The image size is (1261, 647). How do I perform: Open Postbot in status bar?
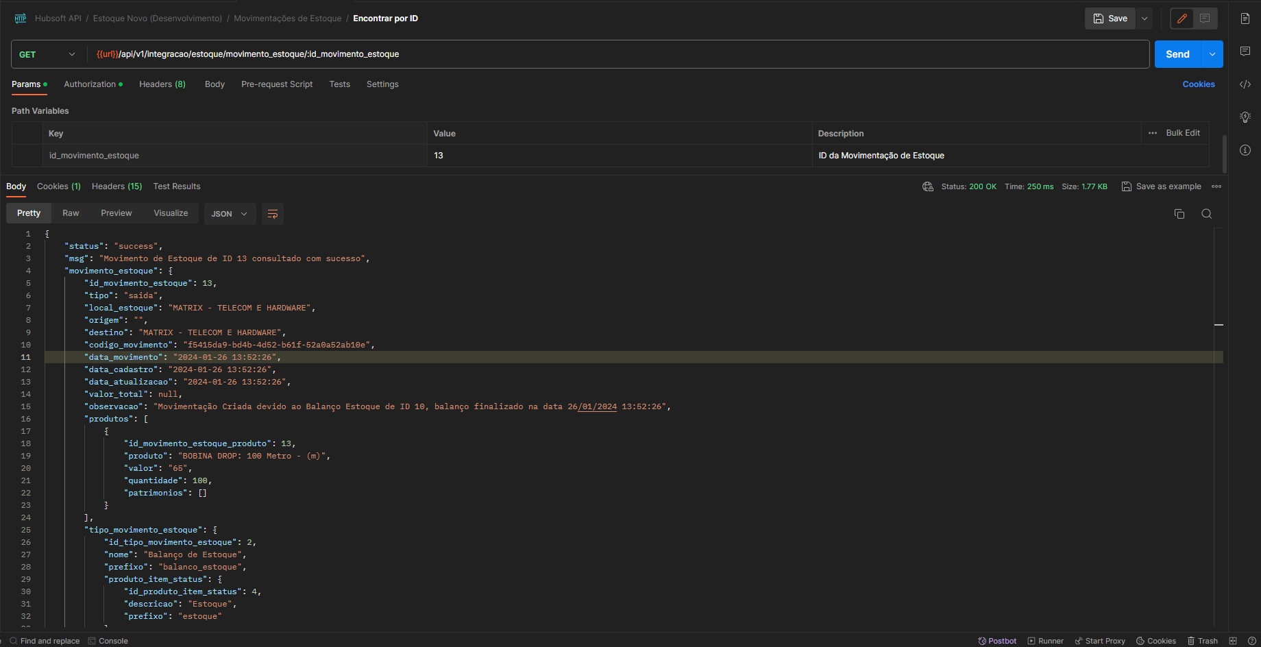point(997,641)
